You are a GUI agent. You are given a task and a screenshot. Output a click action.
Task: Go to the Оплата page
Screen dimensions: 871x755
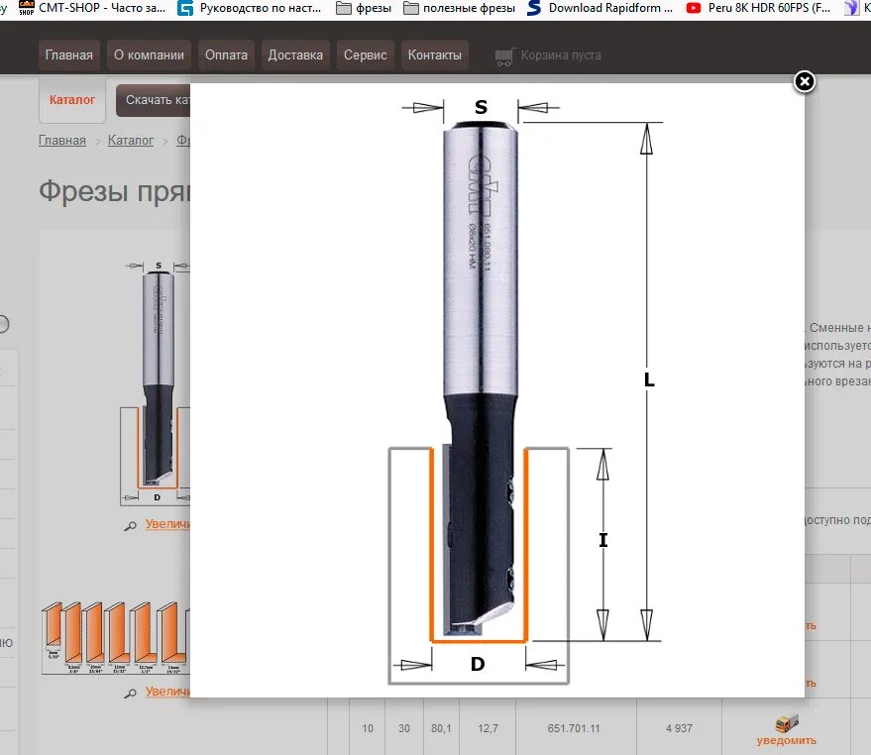[x=226, y=55]
